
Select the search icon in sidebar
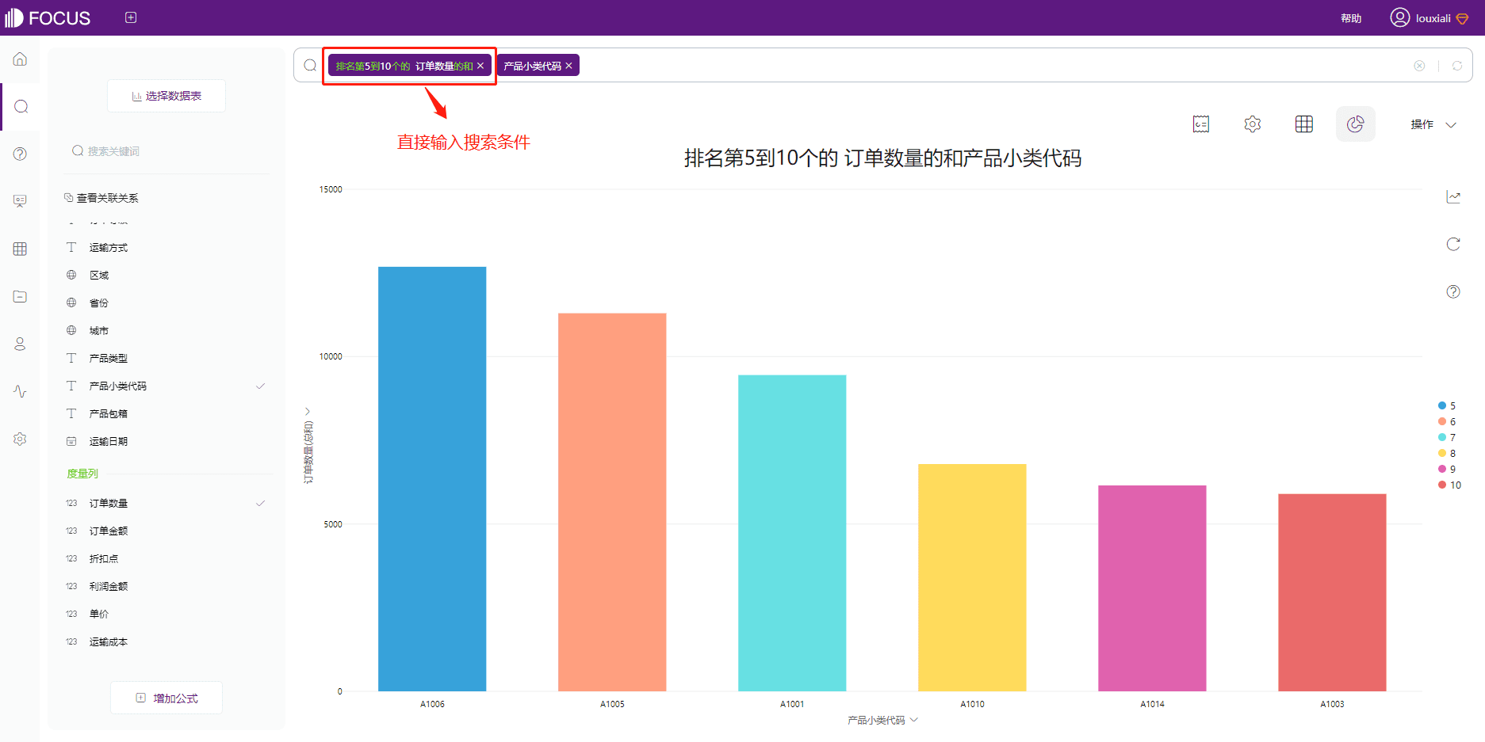pyautogui.click(x=21, y=106)
